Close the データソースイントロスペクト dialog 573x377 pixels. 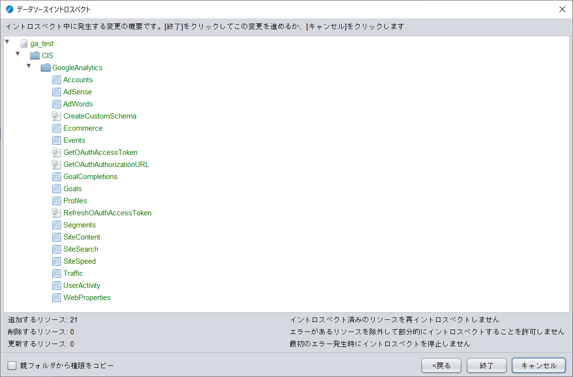[562, 9]
